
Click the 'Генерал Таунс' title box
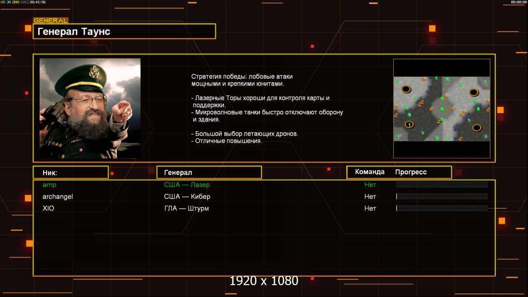coord(124,31)
